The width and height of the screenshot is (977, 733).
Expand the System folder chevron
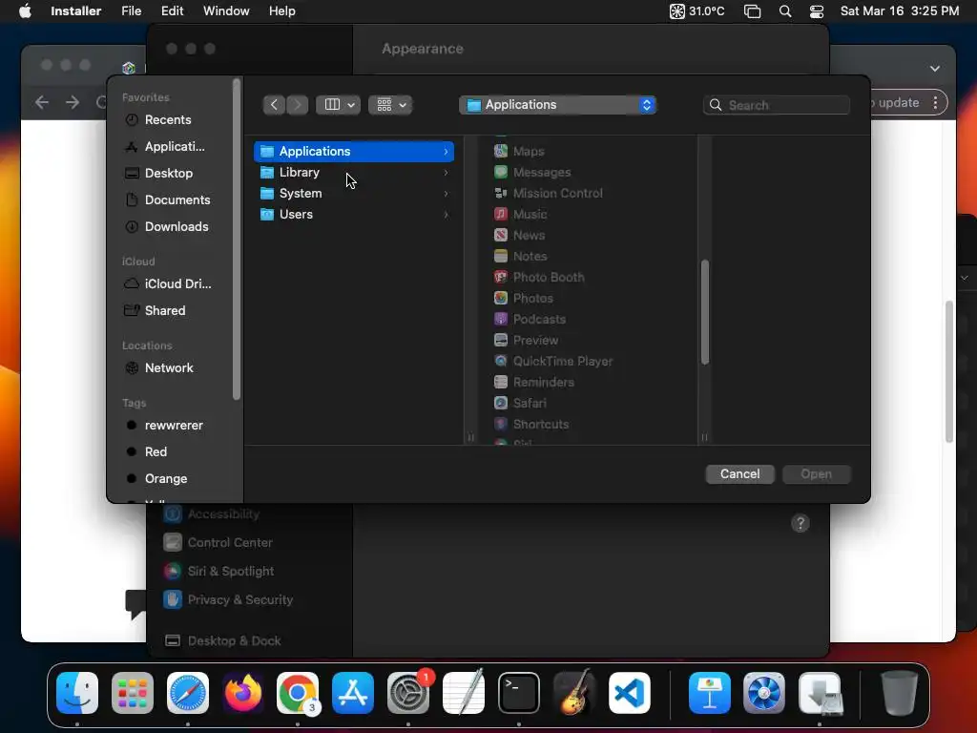click(x=446, y=193)
